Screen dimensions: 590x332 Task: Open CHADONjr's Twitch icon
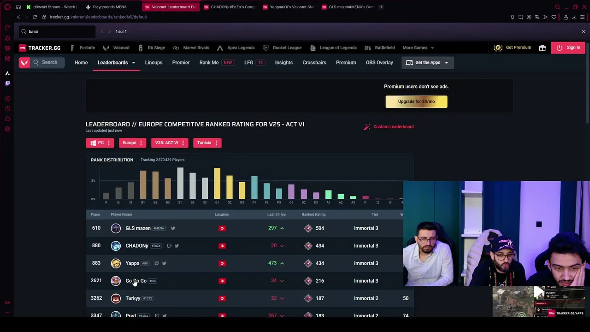pyautogui.click(x=169, y=246)
